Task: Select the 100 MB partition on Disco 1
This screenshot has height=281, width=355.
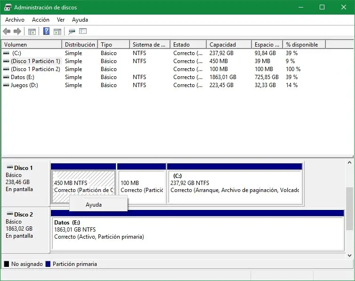Action: click(x=141, y=186)
